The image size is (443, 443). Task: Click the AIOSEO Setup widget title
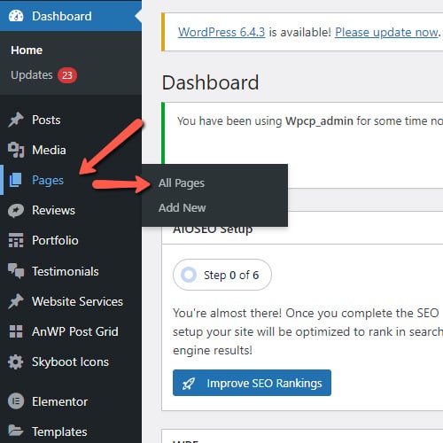(x=213, y=229)
